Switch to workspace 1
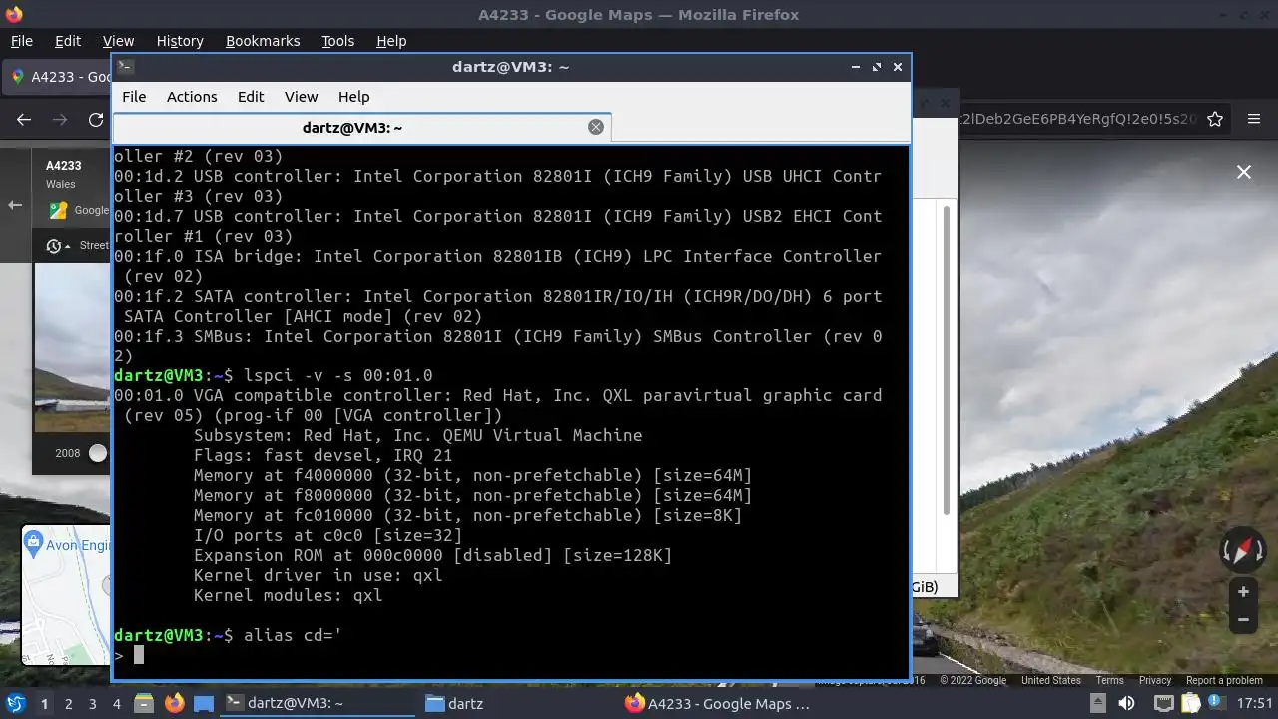Image resolution: width=1278 pixels, height=719 pixels. click(x=44, y=704)
